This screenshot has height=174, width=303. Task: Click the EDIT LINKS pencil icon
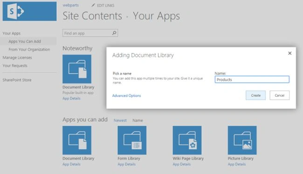(93, 5)
